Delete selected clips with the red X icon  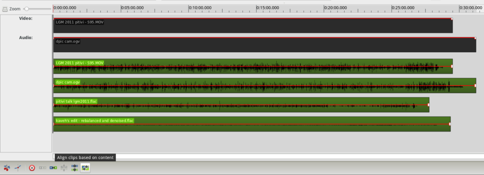click(32, 168)
